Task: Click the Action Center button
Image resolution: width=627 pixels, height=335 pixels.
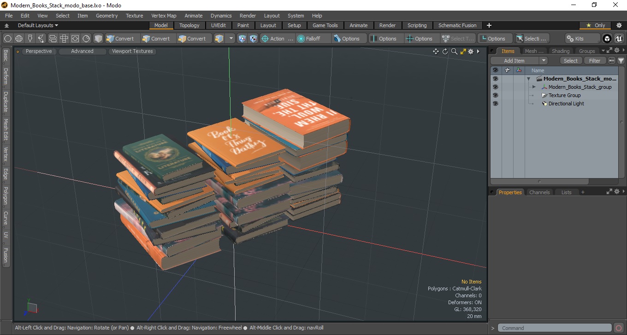Action: click(277, 39)
